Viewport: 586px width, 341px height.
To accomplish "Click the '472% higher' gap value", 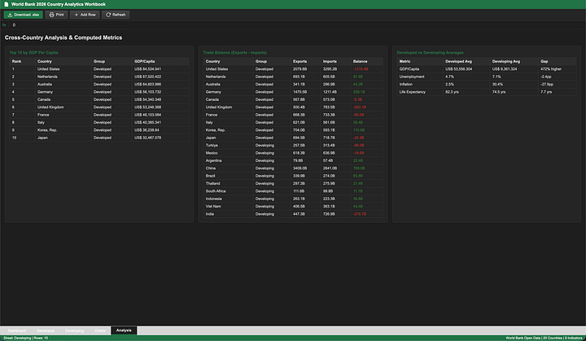I will (x=551, y=69).
